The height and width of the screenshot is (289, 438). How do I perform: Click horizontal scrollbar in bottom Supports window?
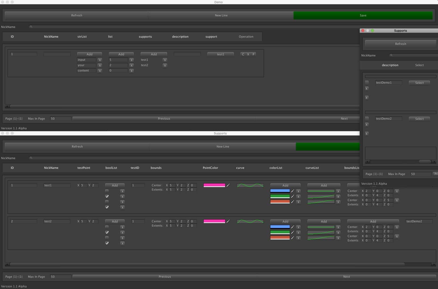[x=207, y=265]
